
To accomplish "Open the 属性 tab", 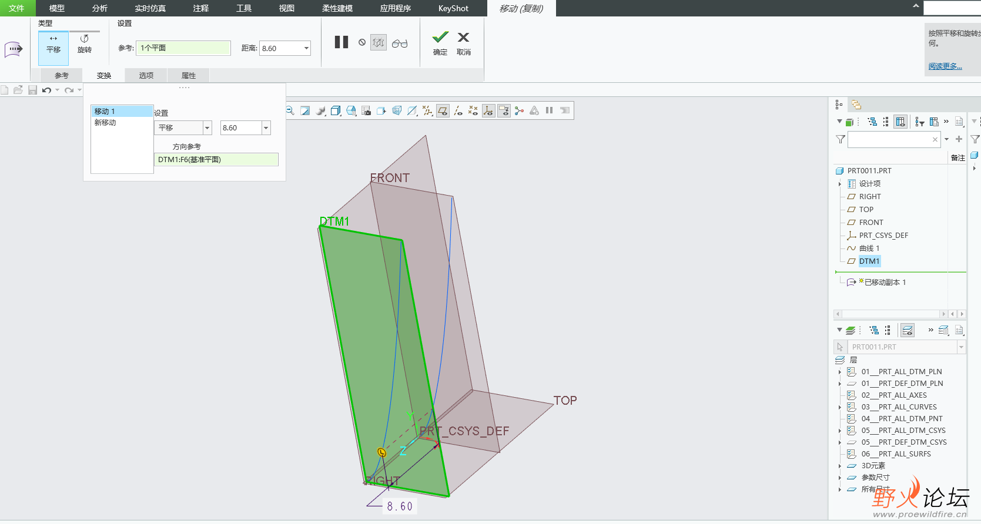I will click(189, 75).
